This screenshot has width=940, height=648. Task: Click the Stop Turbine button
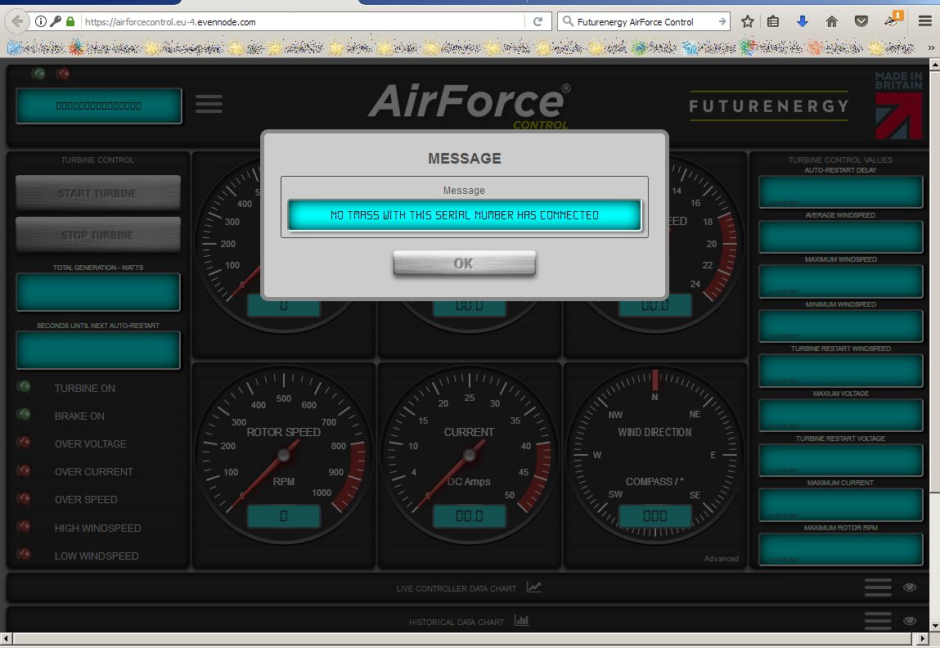pos(97,234)
